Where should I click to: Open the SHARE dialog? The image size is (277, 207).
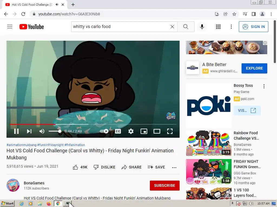132,167
